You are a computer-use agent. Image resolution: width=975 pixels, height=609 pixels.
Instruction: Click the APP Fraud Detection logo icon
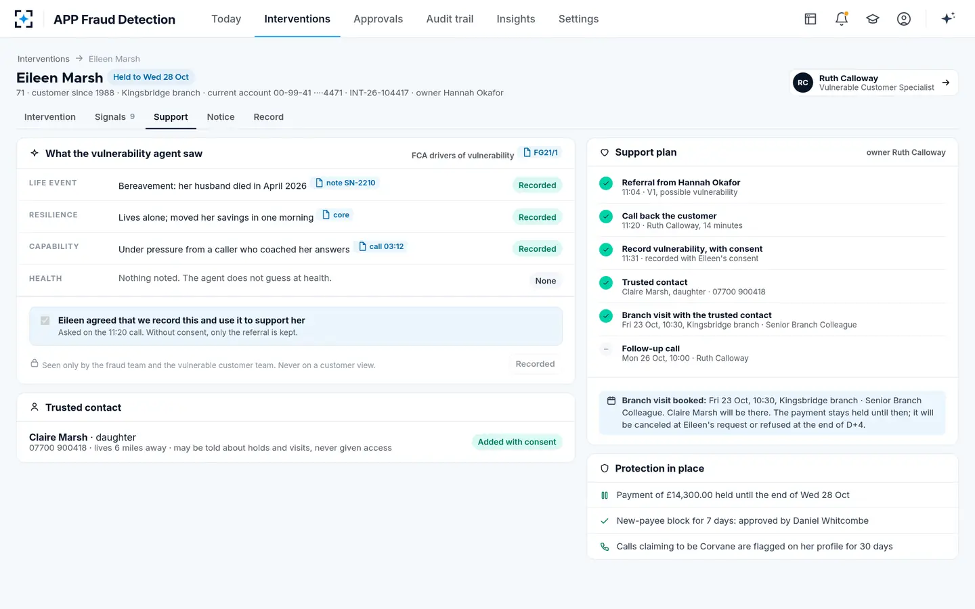click(24, 19)
